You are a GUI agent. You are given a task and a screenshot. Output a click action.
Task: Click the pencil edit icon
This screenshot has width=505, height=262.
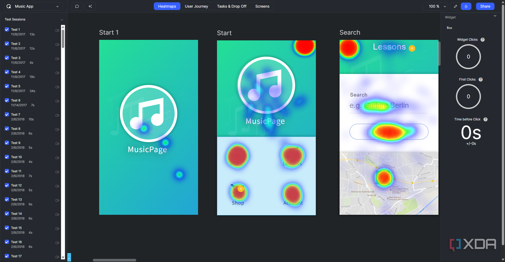pos(455,6)
